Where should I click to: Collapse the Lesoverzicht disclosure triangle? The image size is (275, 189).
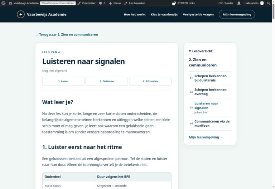(190, 51)
